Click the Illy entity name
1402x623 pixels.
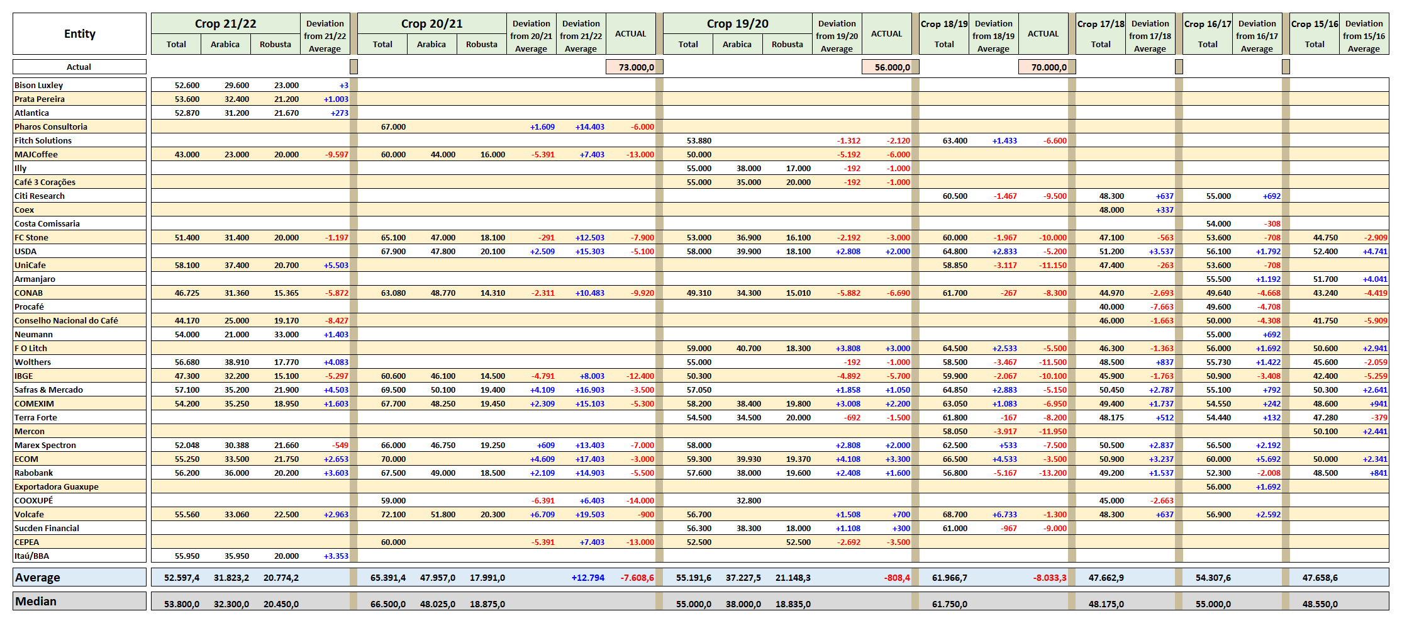(x=21, y=168)
